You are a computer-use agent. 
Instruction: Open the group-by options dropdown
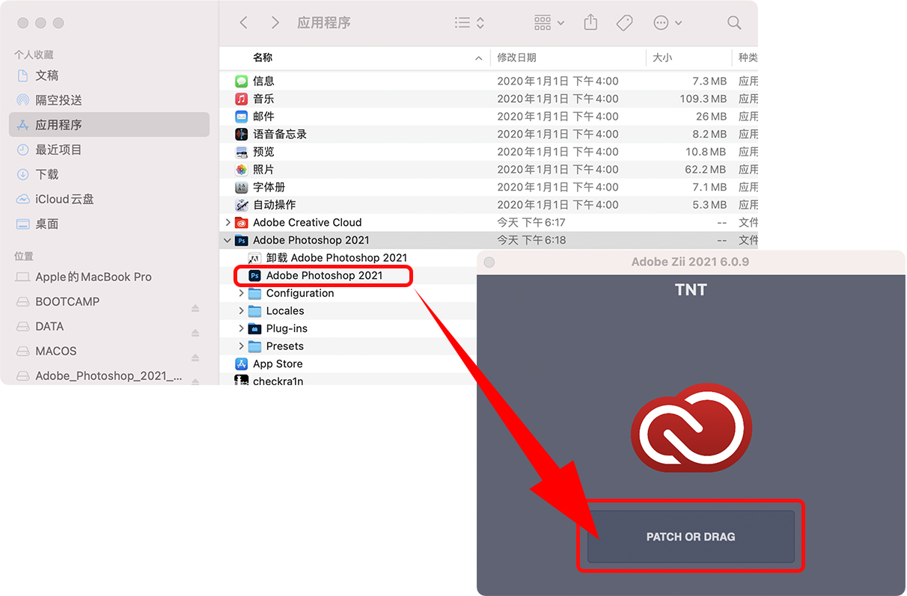549,23
